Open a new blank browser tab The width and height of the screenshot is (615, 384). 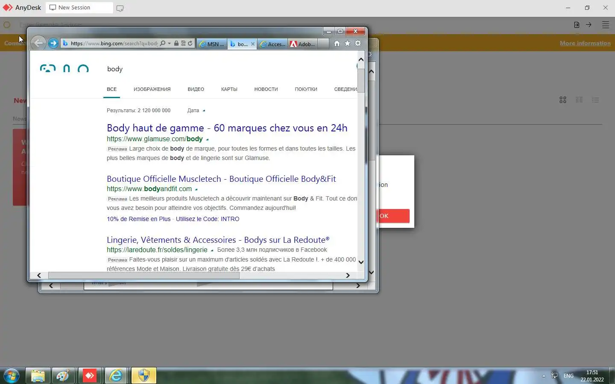(x=324, y=44)
